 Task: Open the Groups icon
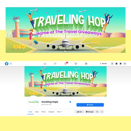[86, 64]
